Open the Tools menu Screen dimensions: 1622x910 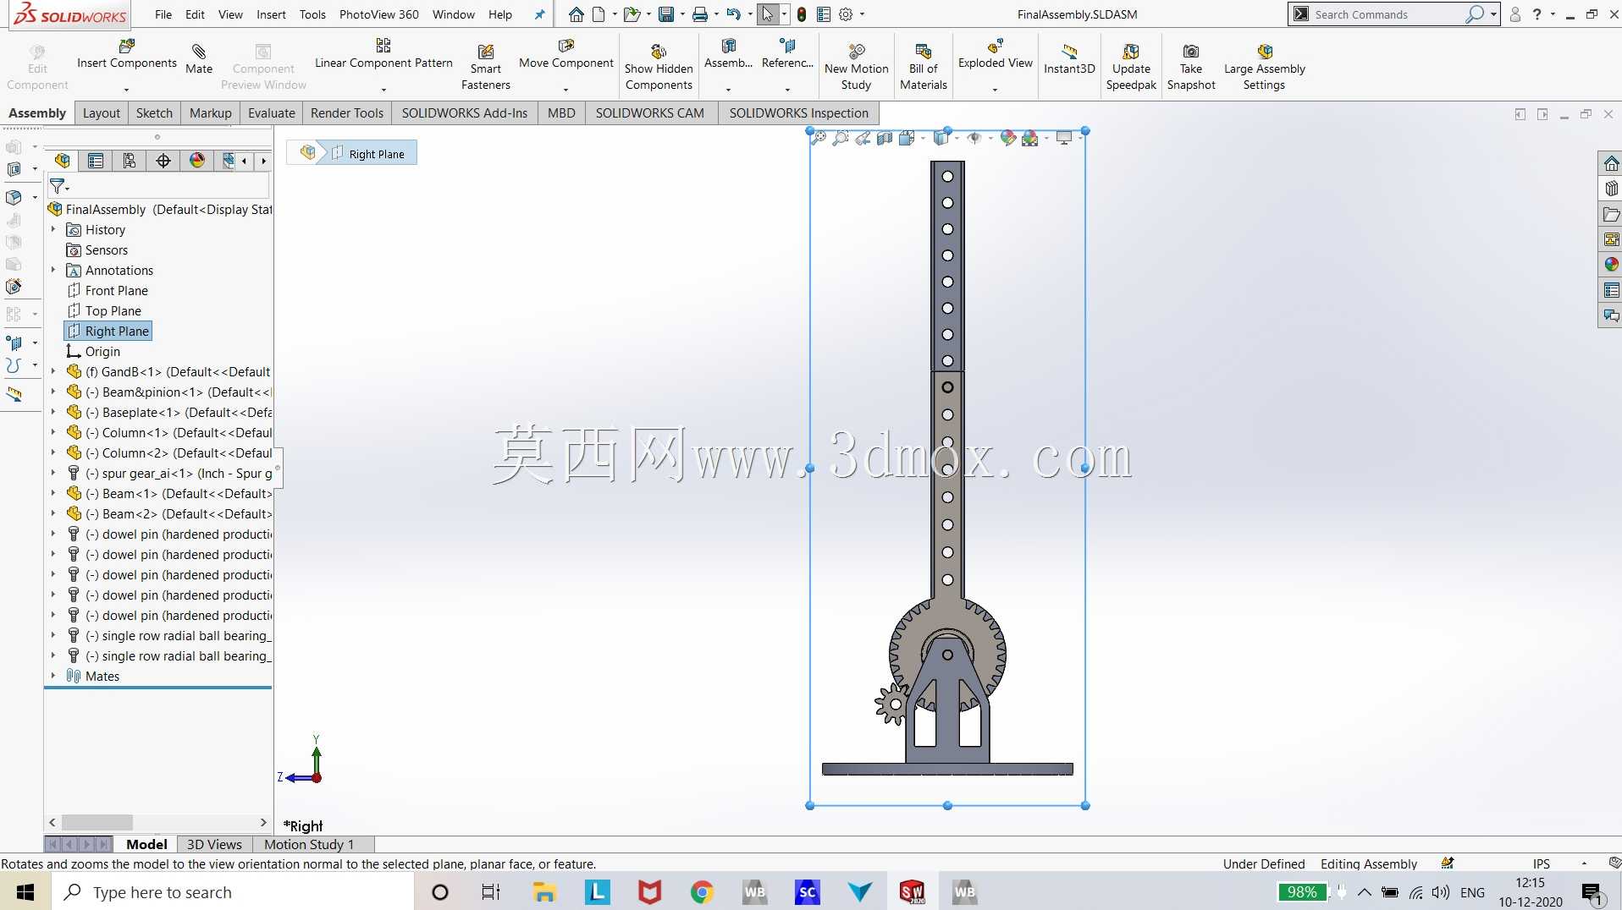[x=312, y=14]
